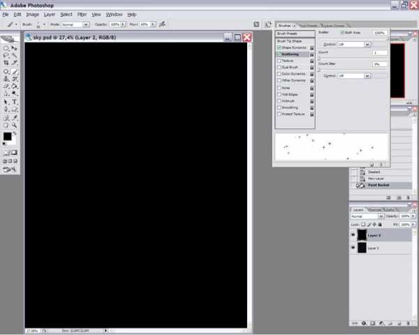Open the layer blend mode dropdown
Image resolution: width=419 pixels, height=335 pixels.
click(x=367, y=216)
